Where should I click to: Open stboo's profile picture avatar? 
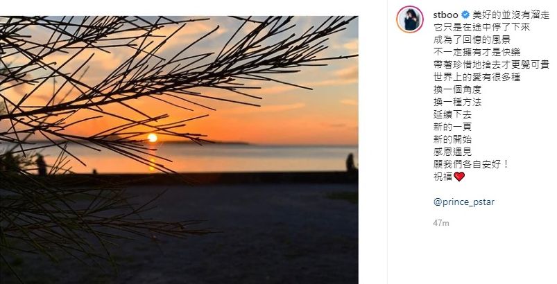(x=410, y=19)
